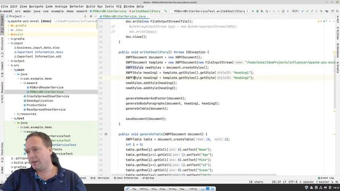340x191 pixels.
Task: Expand the gradle folder
Action: coord(8,39)
